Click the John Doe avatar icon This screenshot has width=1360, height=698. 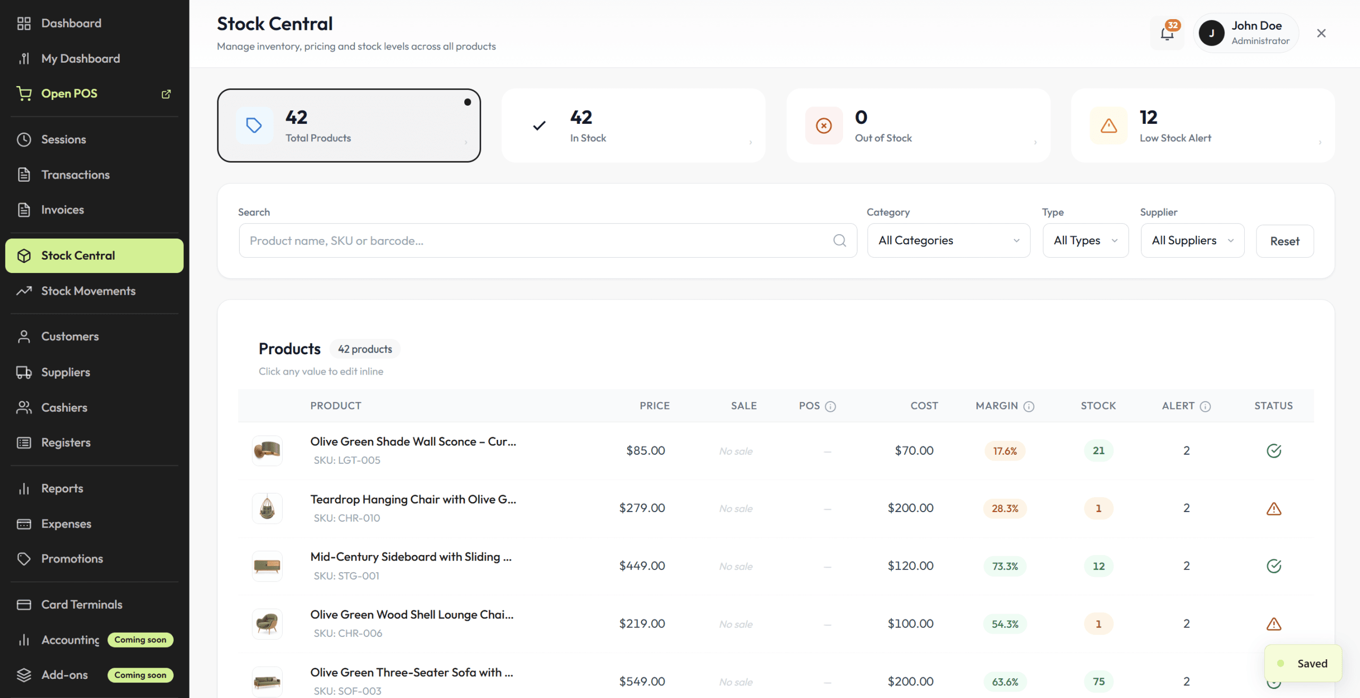click(1211, 33)
